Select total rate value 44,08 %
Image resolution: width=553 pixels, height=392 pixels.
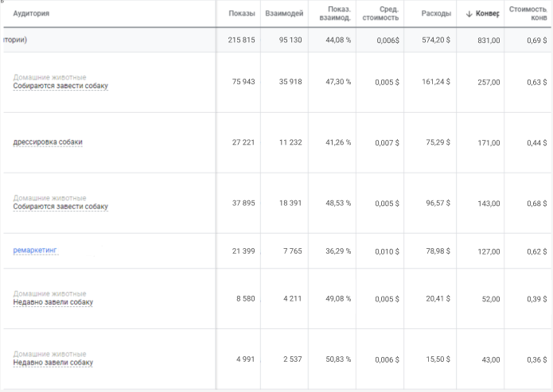338,40
